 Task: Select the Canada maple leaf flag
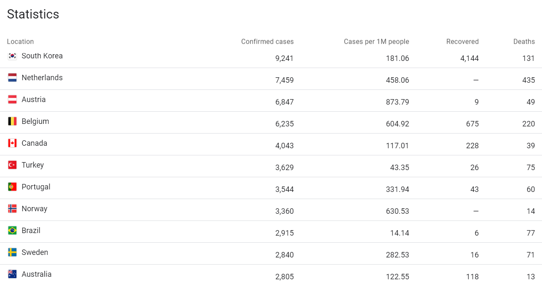(12, 143)
